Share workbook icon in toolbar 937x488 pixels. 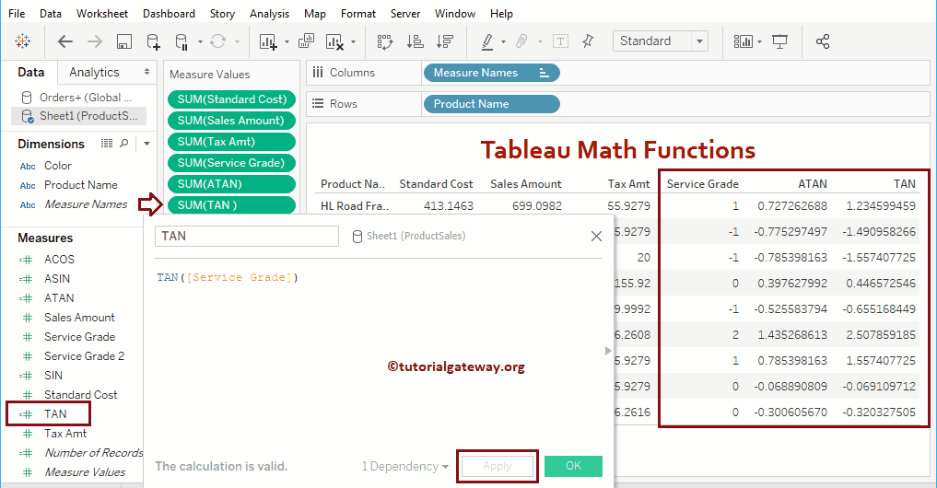coord(823,41)
